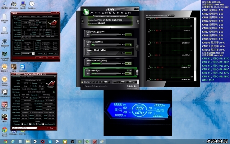The width and height of the screenshot is (230, 144).
Task: Switch to CPU-Z via its red taskbar icon
Action: tap(95, 141)
